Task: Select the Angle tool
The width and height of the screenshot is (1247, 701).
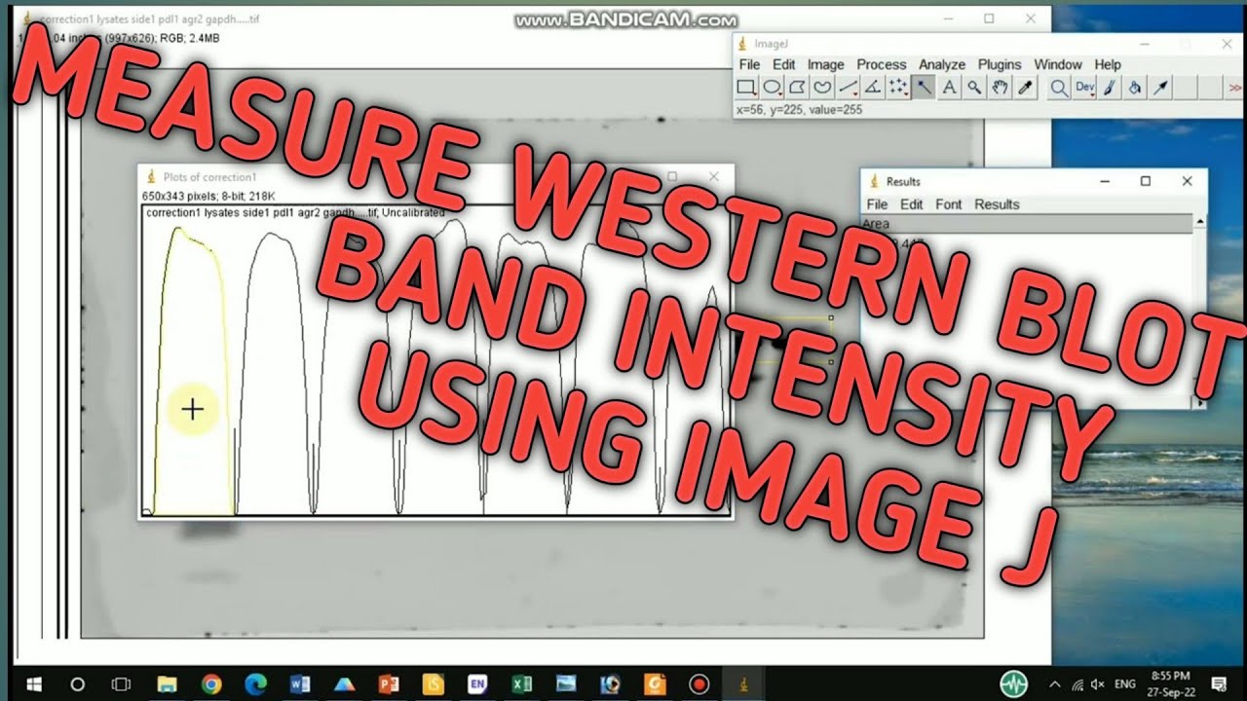Action: pyautogui.click(x=873, y=88)
